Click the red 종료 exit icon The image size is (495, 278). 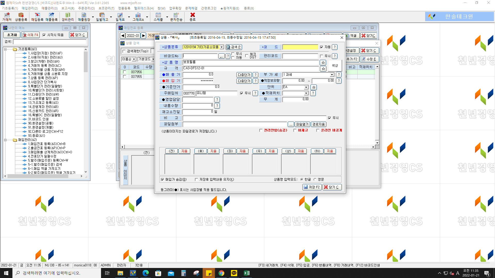[193, 17]
